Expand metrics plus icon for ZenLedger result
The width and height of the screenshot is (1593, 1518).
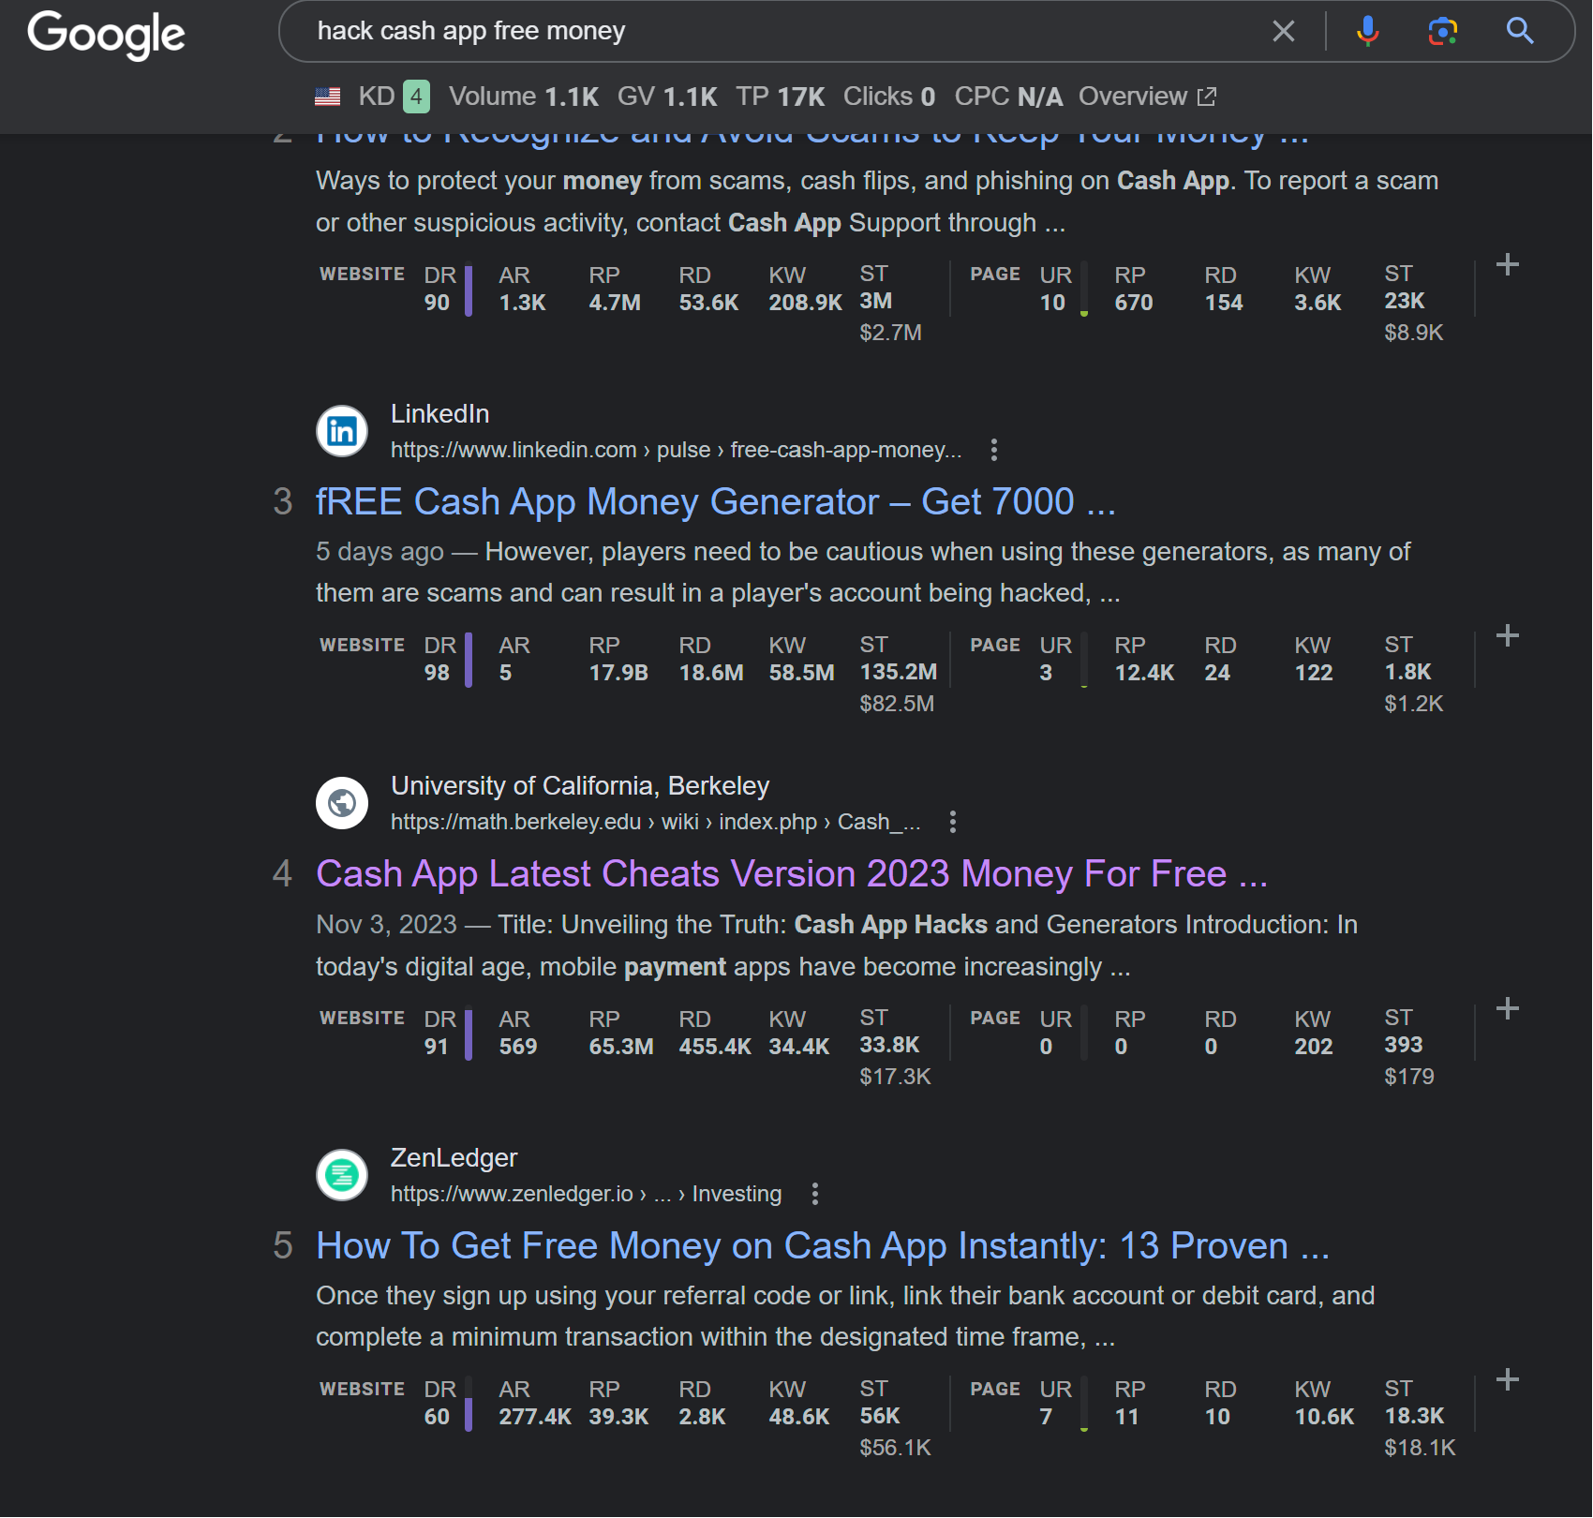[x=1508, y=1379]
